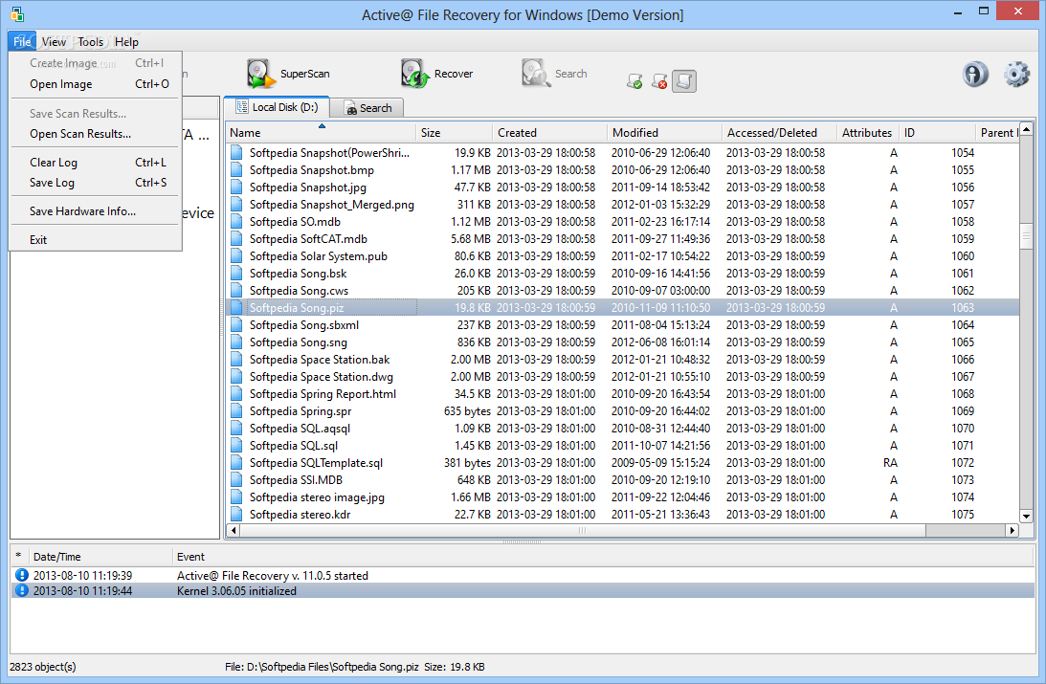Sort file list by Name column
Image resolution: width=1046 pixels, height=684 pixels.
pos(321,133)
